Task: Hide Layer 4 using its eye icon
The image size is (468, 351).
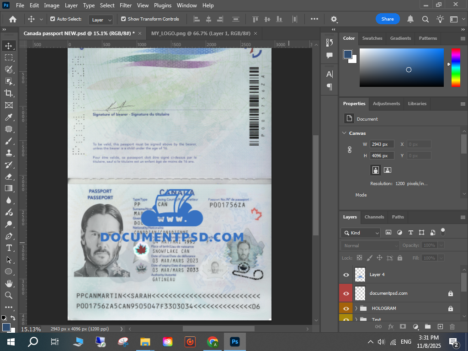Action: point(346,275)
